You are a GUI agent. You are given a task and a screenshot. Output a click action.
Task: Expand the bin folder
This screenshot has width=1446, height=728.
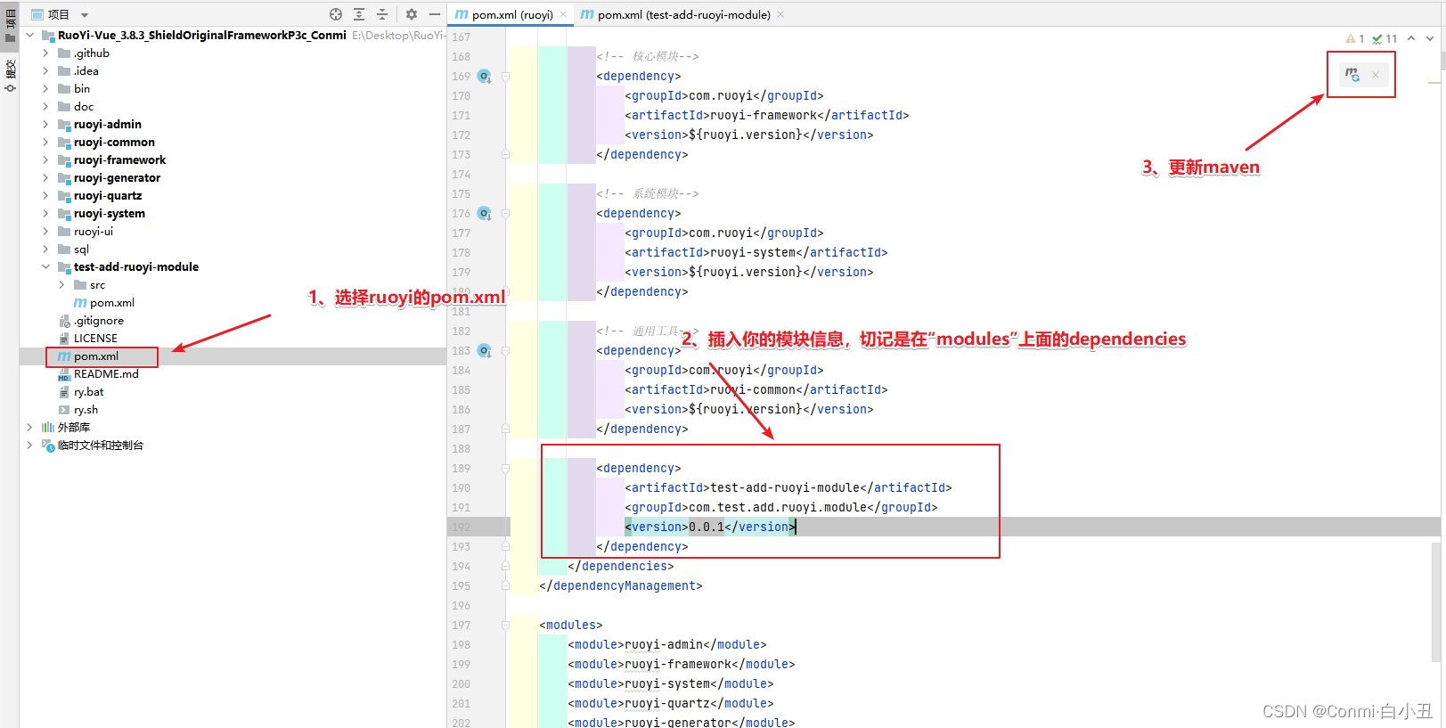(x=45, y=89)
